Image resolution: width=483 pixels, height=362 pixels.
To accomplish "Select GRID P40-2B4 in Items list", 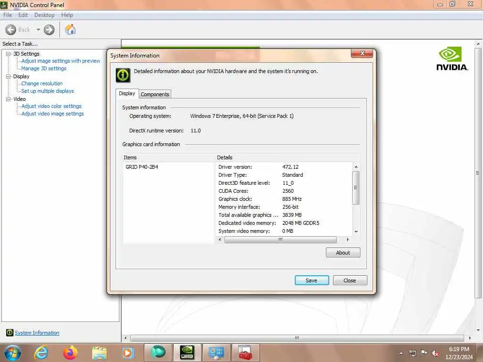I will [x=142, y=167].
